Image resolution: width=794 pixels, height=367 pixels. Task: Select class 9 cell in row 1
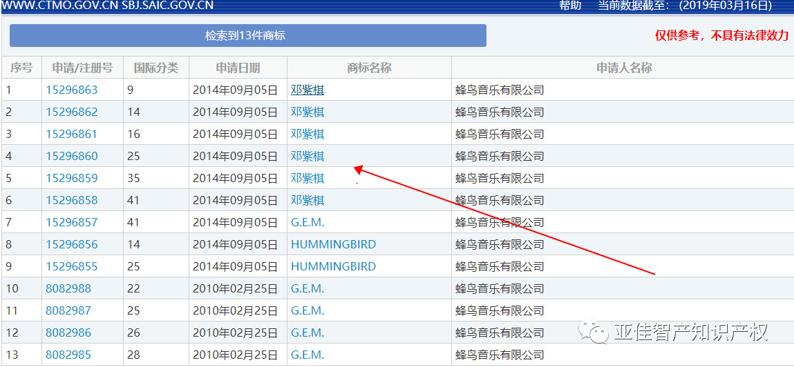[x=156, y=90]
